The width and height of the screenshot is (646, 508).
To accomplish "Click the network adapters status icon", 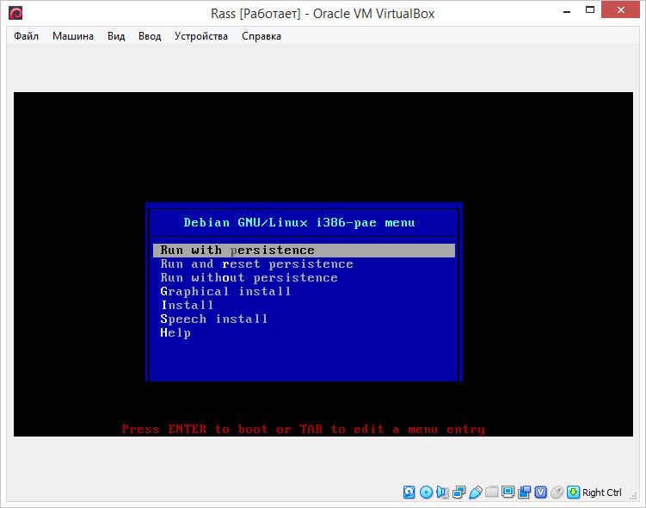I will pos(458,492).
